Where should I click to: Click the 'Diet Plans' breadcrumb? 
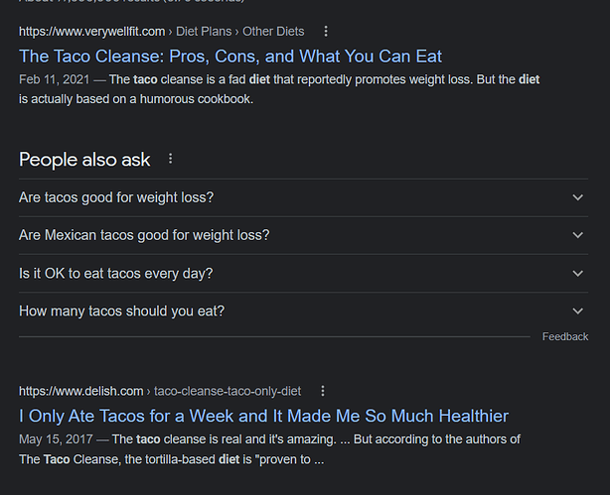(204, 32)
